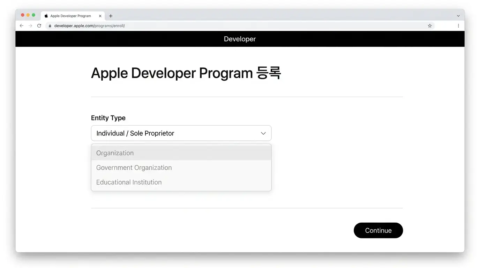Choose Organization from the list

point(181,153)
